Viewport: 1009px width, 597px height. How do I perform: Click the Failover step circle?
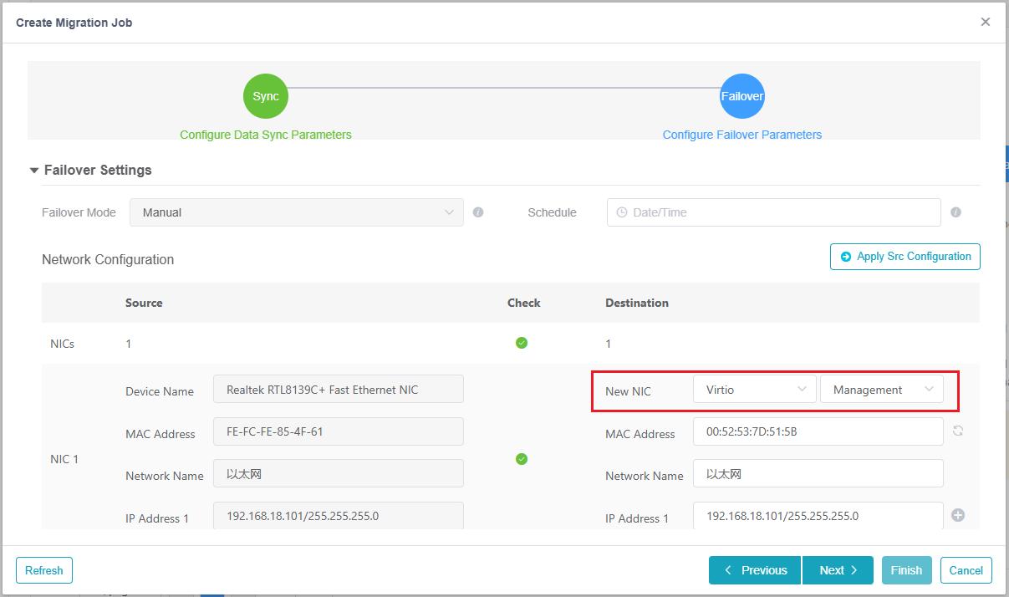(x=742, y=96)
